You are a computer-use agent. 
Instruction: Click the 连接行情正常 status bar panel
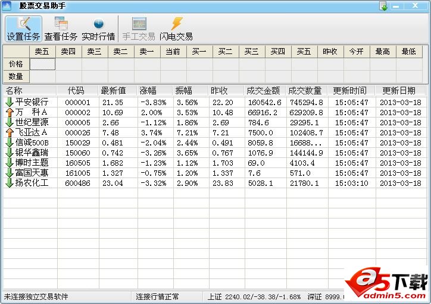point(158,296)
